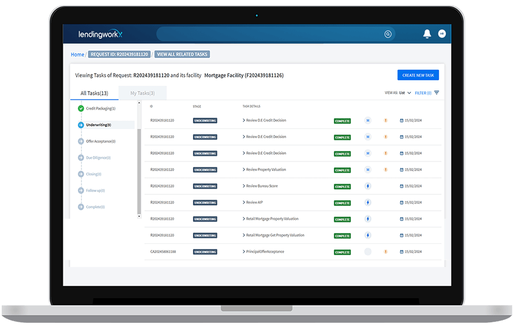Screen dimensions: 514x328
Task: Click the lightning icon on Review AIP row
Action: [x=368, y=202]
